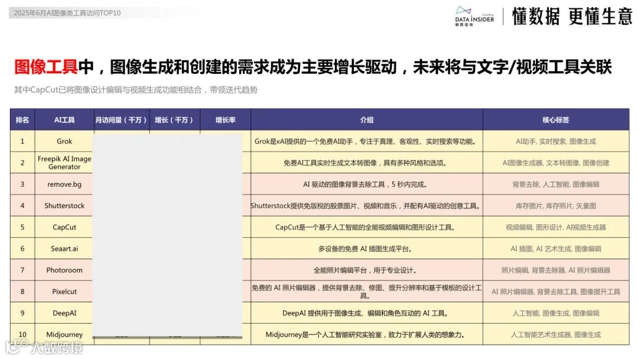Click the description 'CapCut是一个基于人工智能的全能视频编辑'
Screen dimensions: 638x359
tap(365, 227)
